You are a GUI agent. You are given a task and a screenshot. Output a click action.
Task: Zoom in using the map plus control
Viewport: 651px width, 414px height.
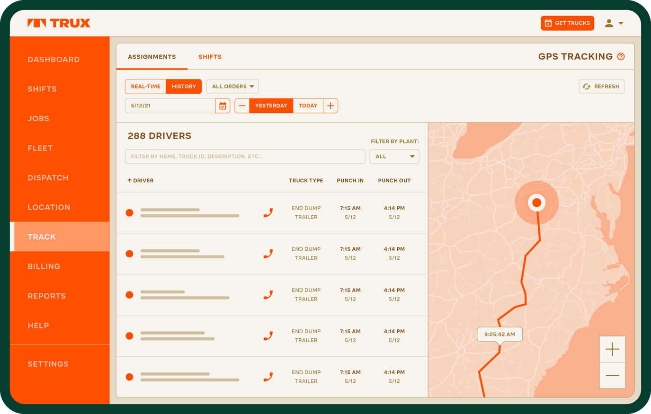[612, 349]
